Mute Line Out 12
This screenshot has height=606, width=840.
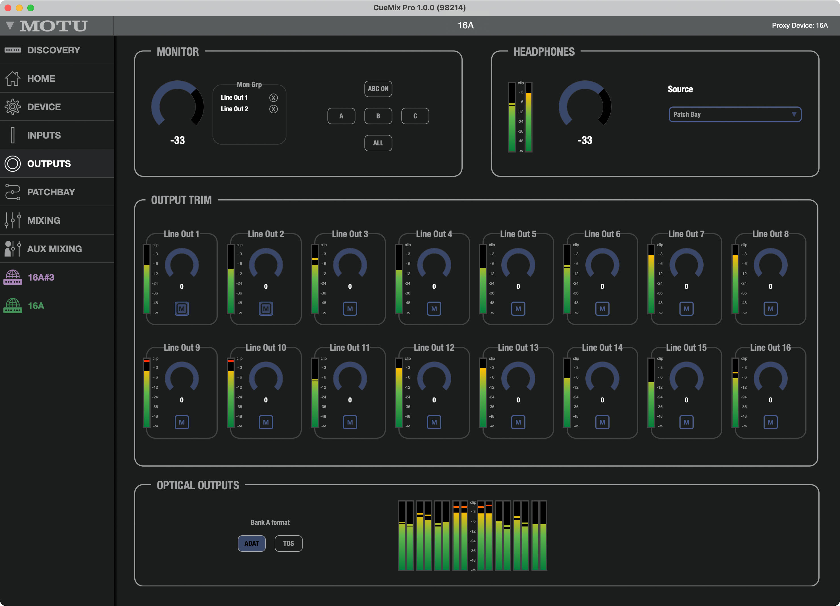(x=434, y=422)
